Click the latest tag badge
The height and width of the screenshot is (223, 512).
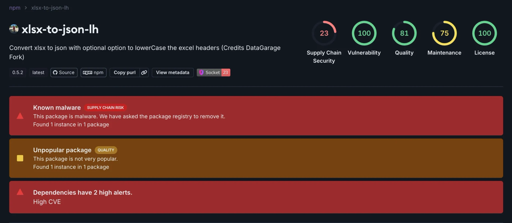[x=38, y=73]
